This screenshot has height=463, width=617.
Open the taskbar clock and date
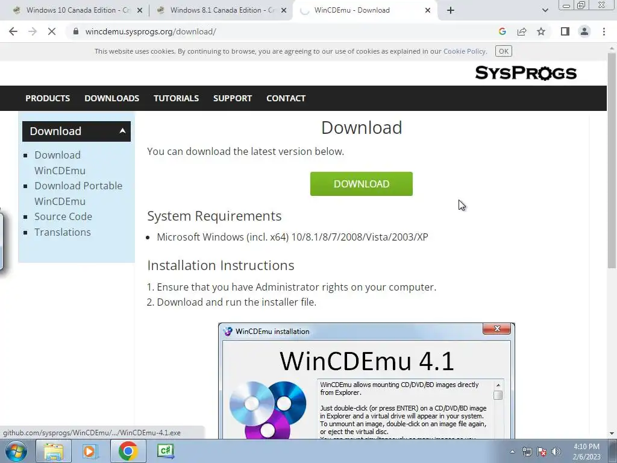586,452
